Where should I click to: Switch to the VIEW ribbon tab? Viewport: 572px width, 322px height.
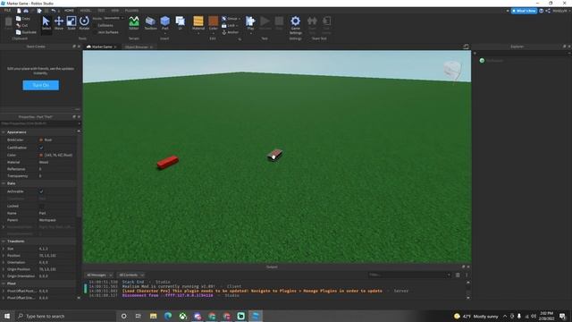click(115, 11)
